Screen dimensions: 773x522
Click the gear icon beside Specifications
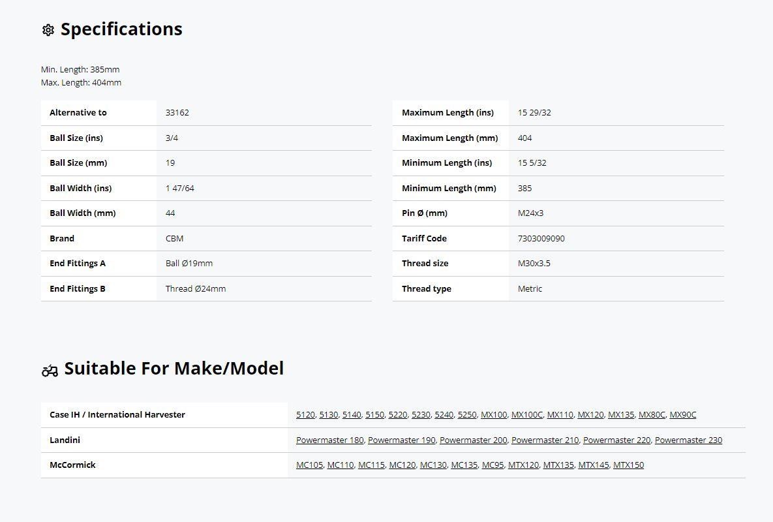point(48,30)
